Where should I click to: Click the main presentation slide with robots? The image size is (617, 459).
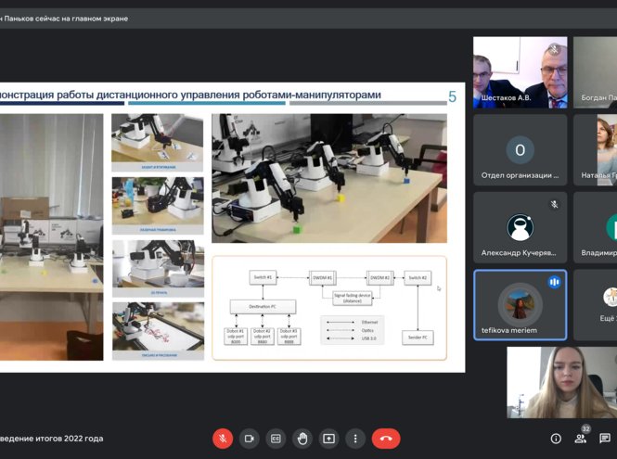[x=225, y=225]
